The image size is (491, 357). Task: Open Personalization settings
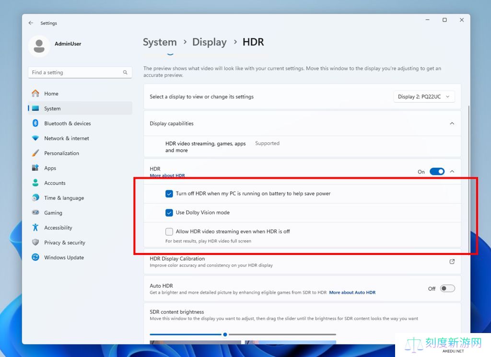(x=80, y=153)
